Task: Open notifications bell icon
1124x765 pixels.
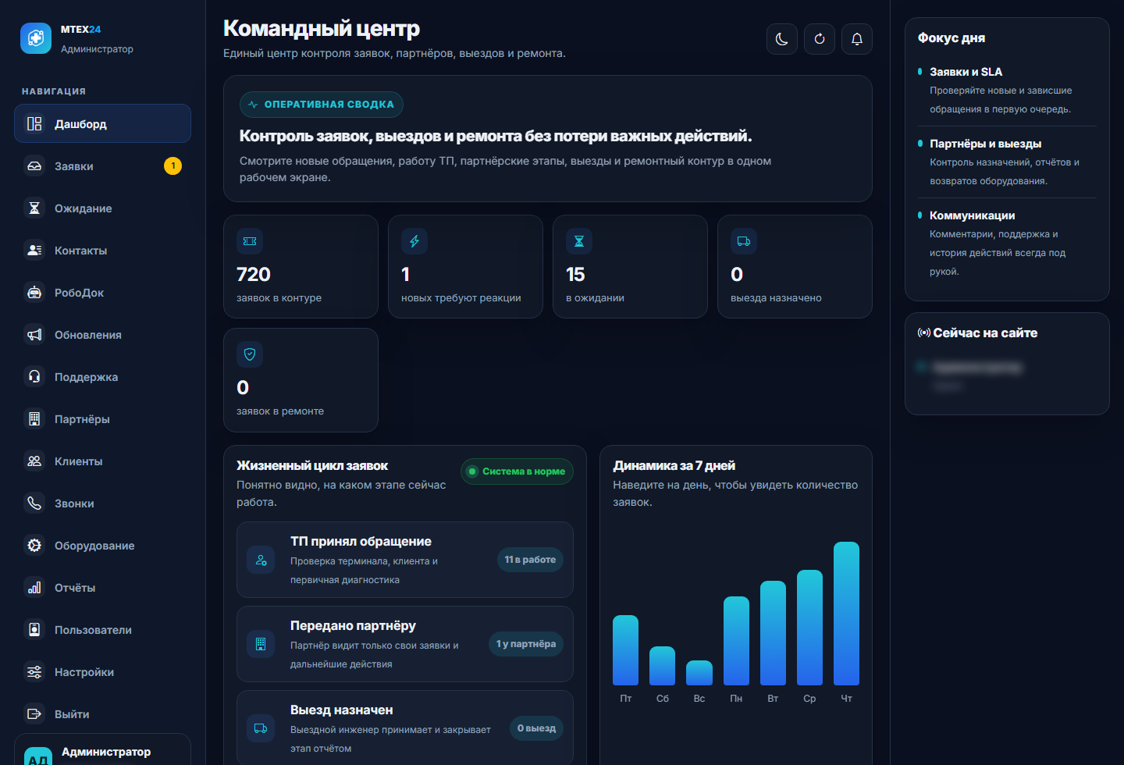Action: pos(857,39)
